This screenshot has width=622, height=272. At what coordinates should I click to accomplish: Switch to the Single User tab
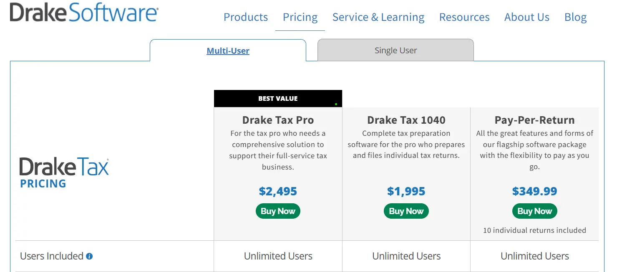[395, 50]
